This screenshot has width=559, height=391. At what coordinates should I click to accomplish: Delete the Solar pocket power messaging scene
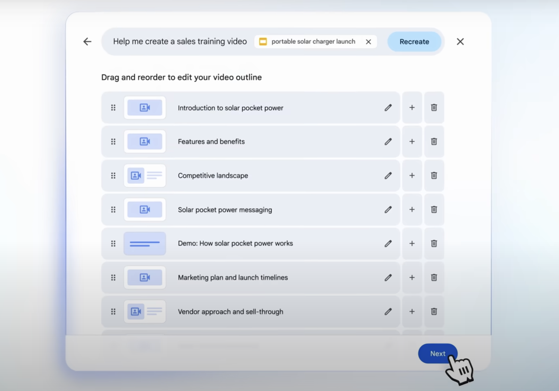pyautogui.click(x=434, y=209)
